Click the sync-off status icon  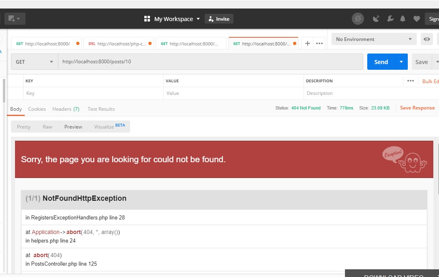click(358, 19)
